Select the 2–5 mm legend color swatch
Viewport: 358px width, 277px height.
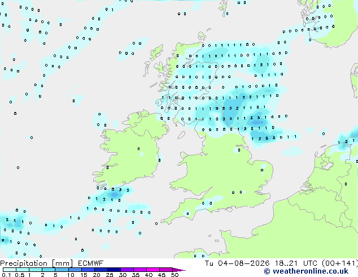pyautogui.click(x=49, y=270)
